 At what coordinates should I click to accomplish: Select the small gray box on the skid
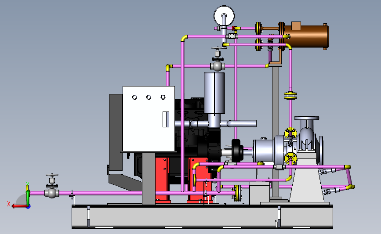pyautogui.click(x=260, y=193)
